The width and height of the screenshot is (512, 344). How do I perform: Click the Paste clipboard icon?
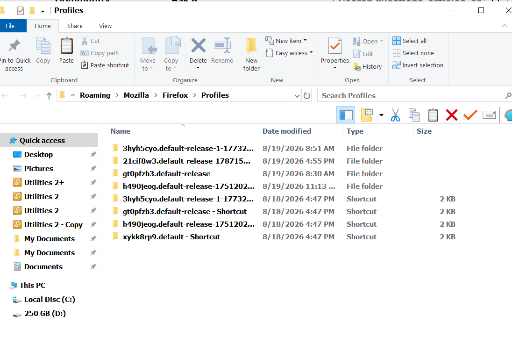click(x=67, y=46)
